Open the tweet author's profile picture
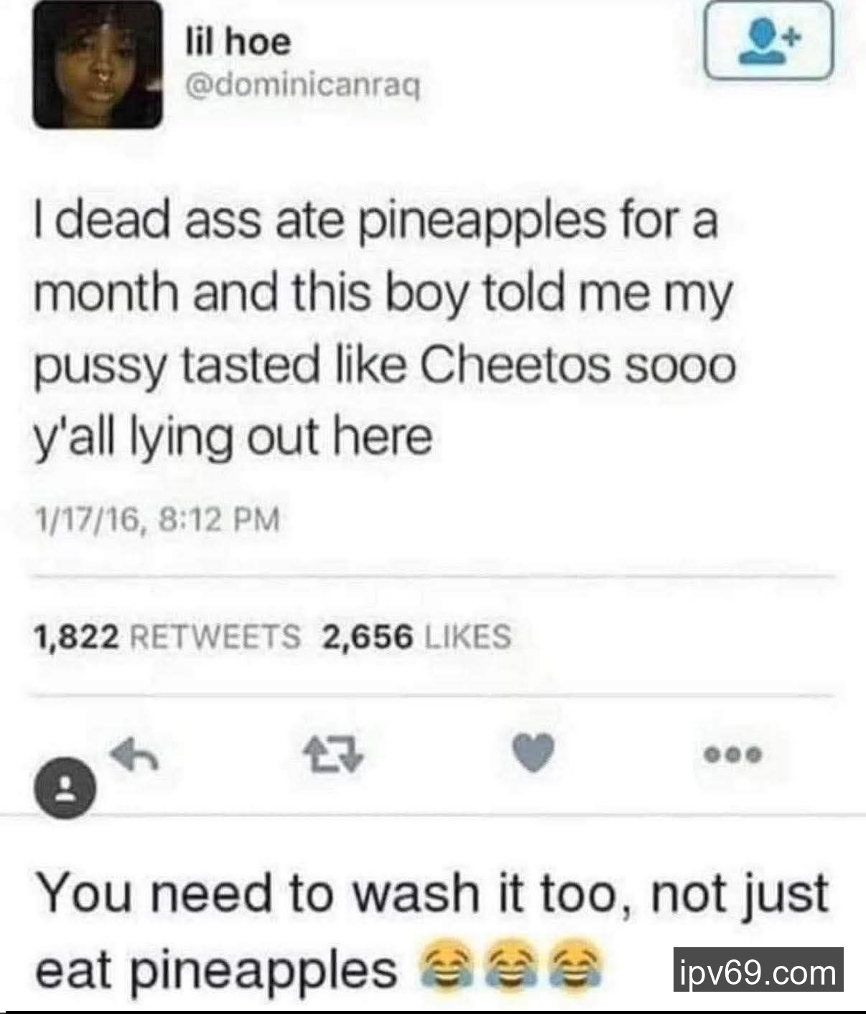 click(98, 65)
